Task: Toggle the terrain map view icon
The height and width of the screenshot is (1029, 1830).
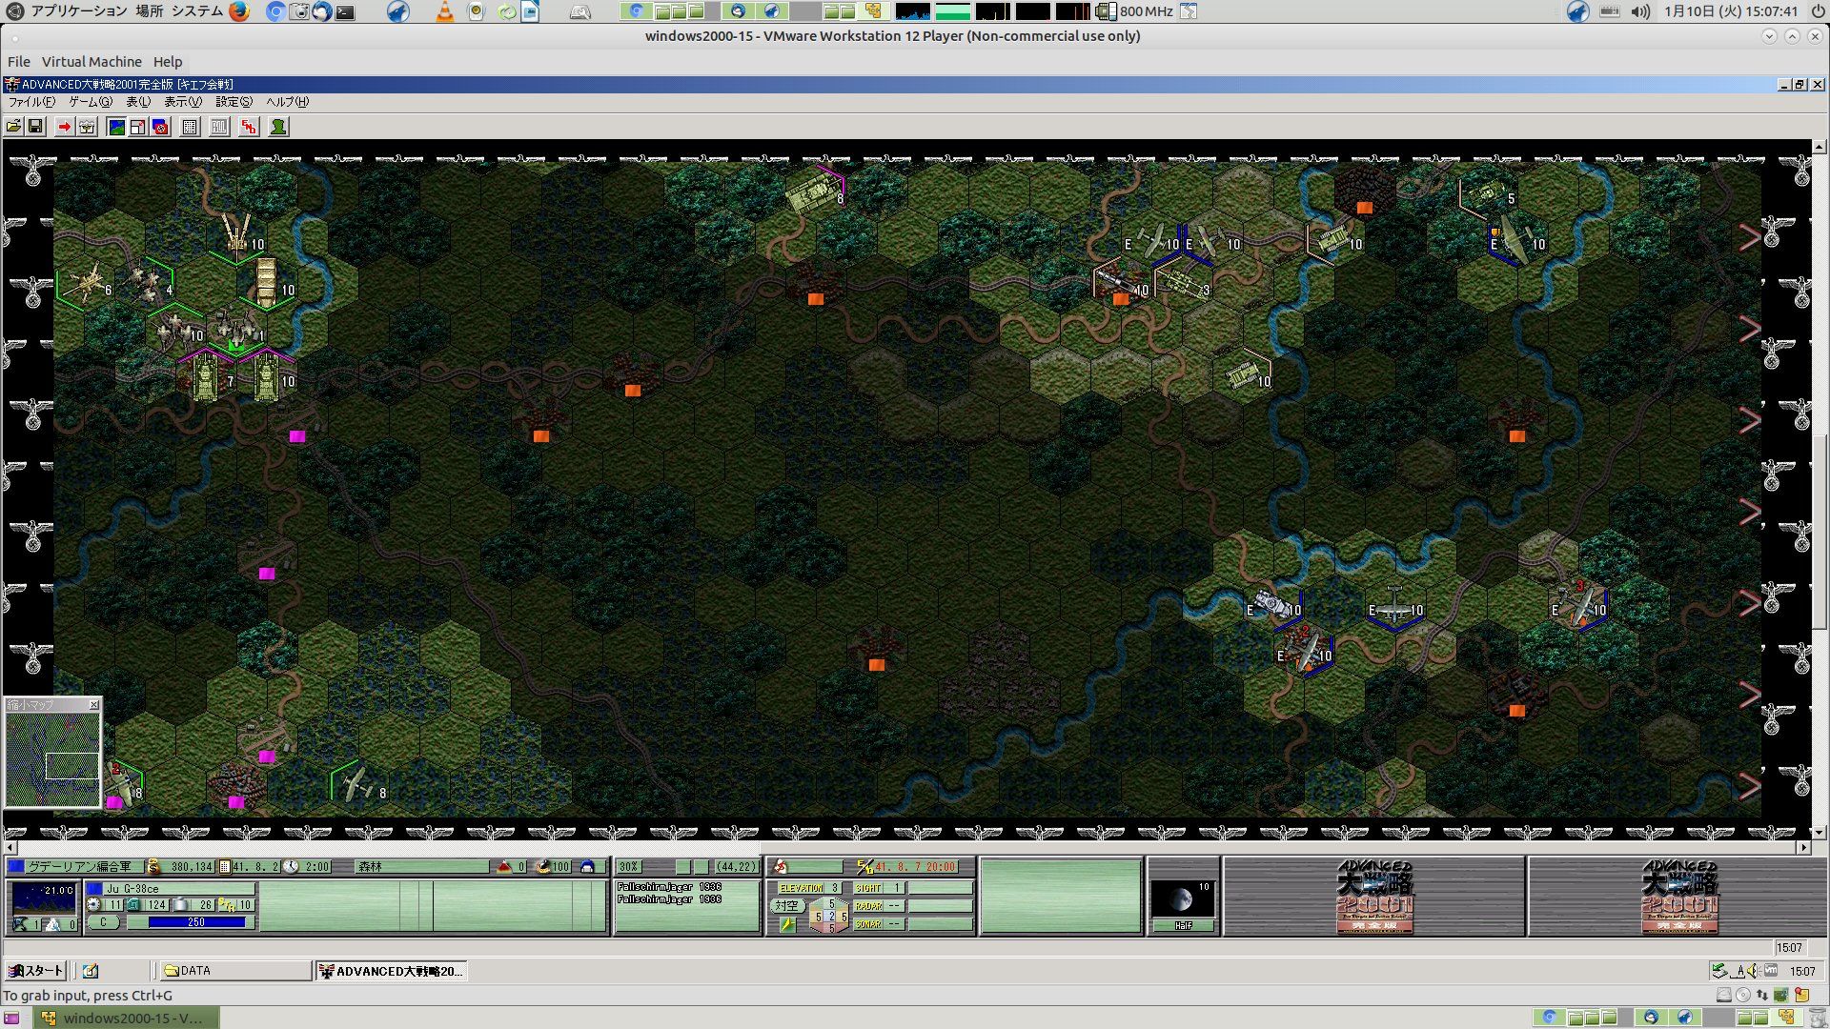Action: tap(116, 127)
